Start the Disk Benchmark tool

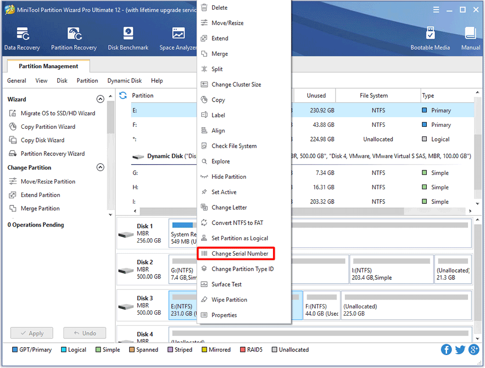click(128, 38)
